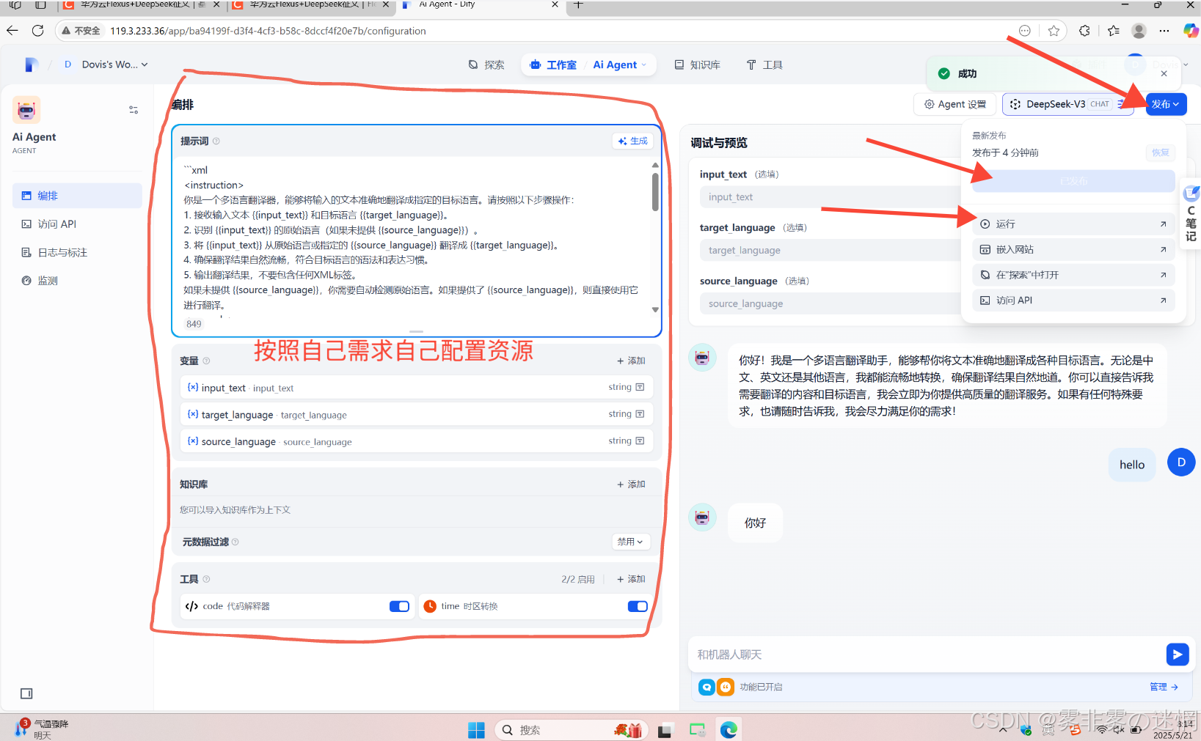Click the taskbar 搜索 search box
The height and width of the screenshot is (741, 1201).
pyautogui.click(x=571, y=730)
